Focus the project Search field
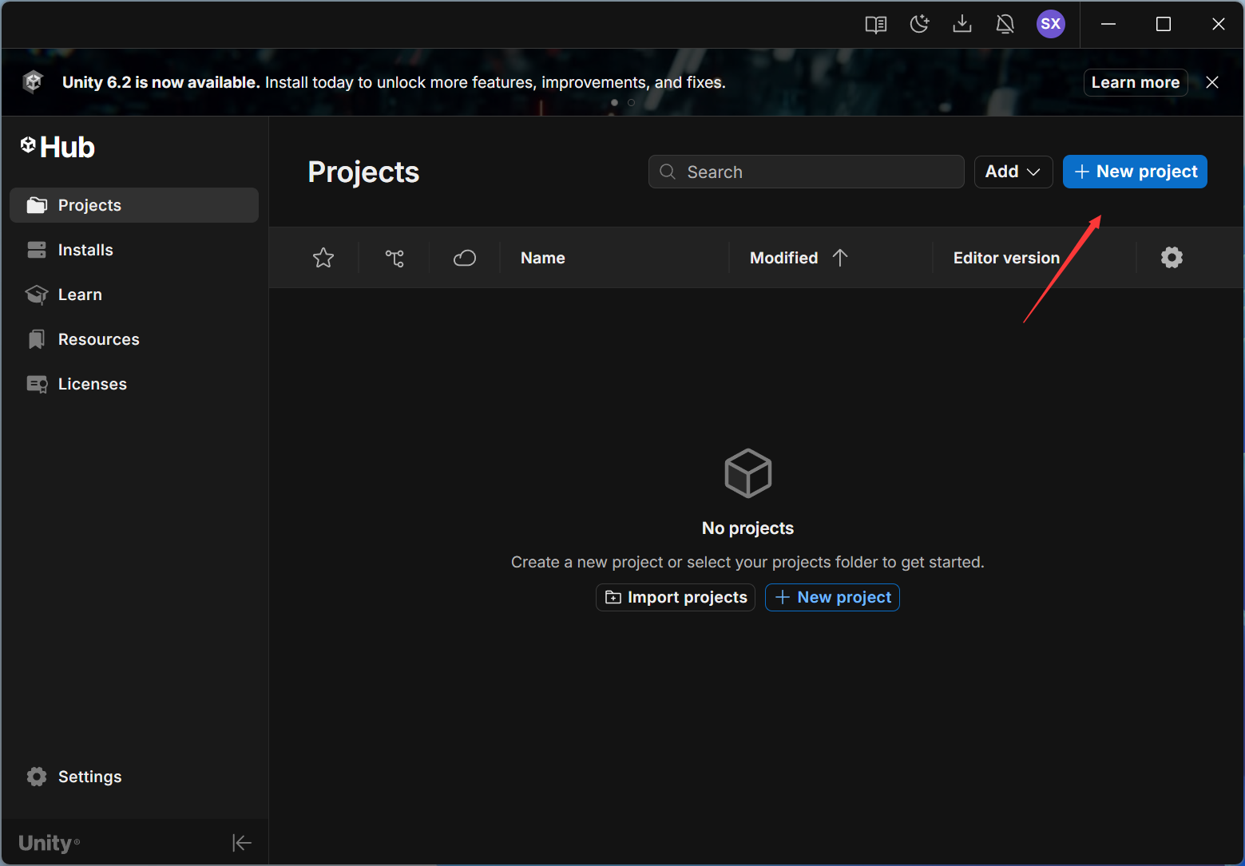The width and height of the screenshot is (1245, 866). (x=807, y=172)
